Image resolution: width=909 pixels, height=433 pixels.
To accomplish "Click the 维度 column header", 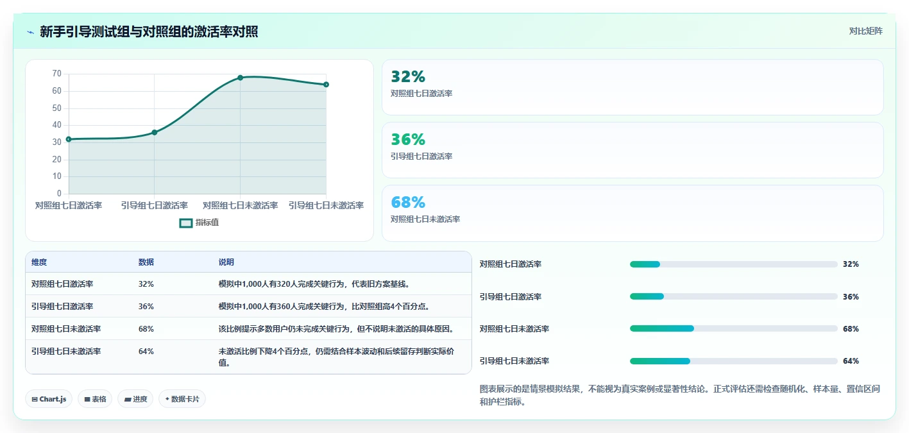I will pyautogui.click(x=39, y=262).
